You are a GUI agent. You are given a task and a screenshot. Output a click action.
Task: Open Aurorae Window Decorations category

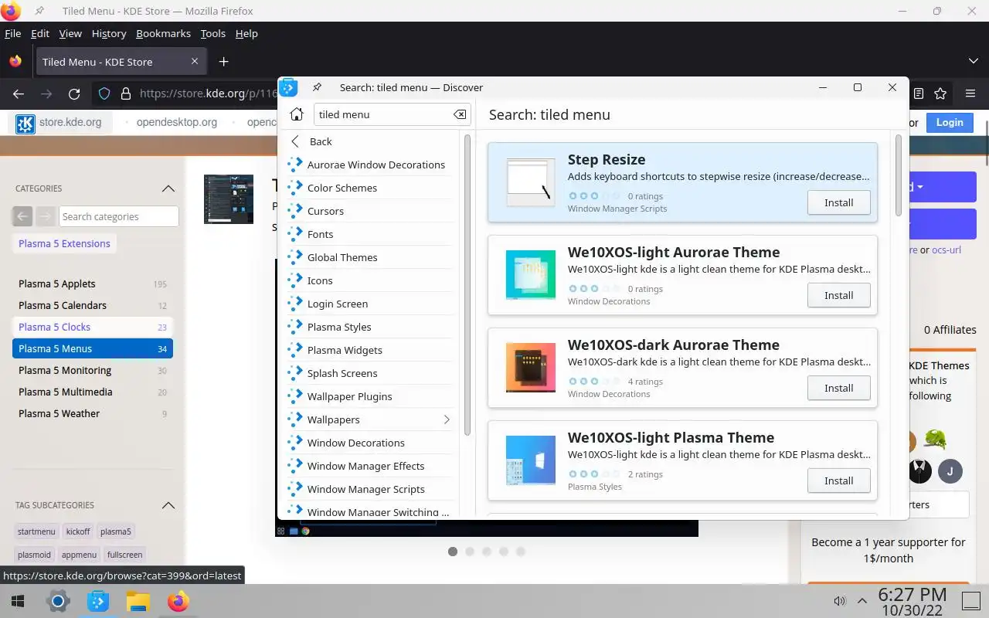click(x=369, y=165)
